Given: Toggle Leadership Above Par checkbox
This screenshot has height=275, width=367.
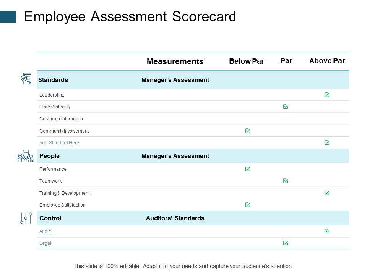Looking at the screenshot, I should click(x=327, y=95).
